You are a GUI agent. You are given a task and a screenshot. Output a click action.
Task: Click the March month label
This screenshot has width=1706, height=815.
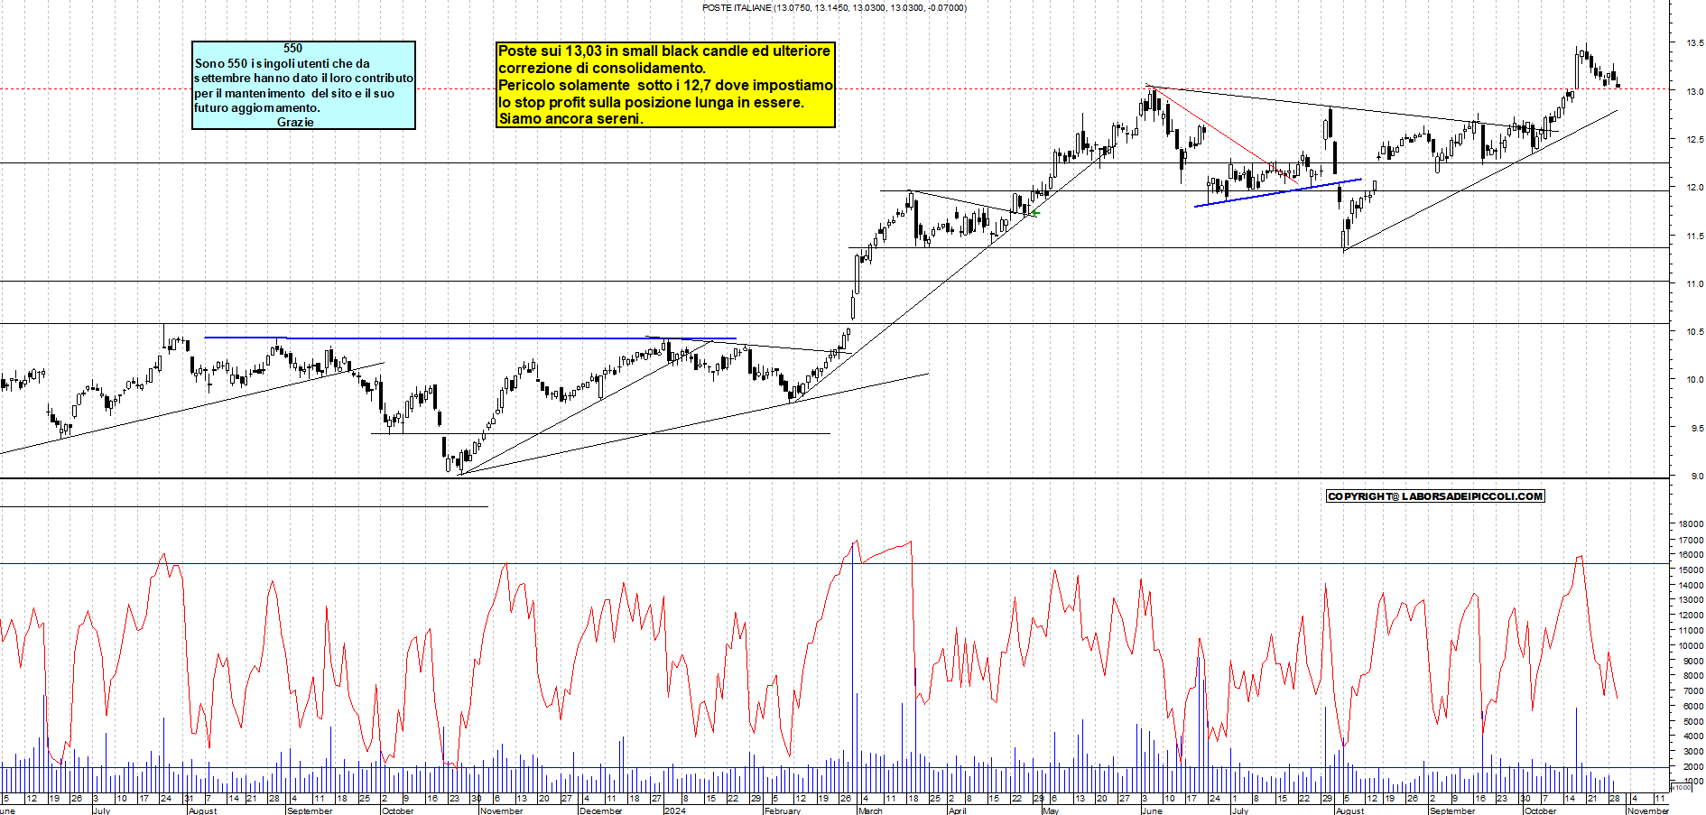click(x=870, y=810)
